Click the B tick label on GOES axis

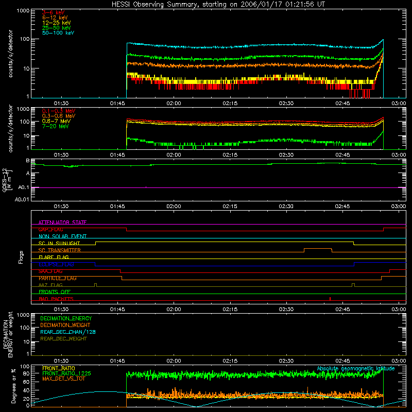pyautogui.click(x=28, y=161)
